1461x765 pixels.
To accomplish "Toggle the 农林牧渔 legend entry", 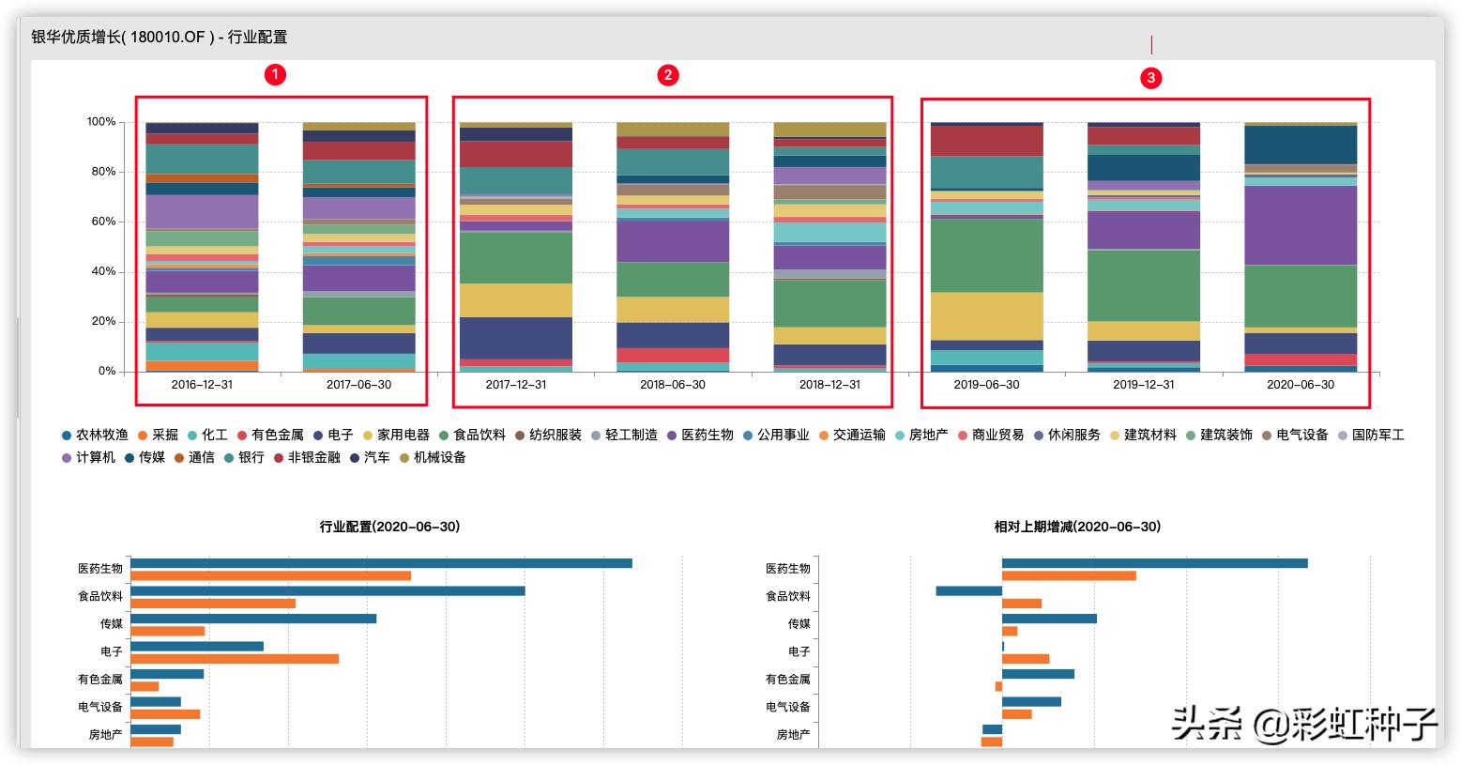I will click(95, 436).
